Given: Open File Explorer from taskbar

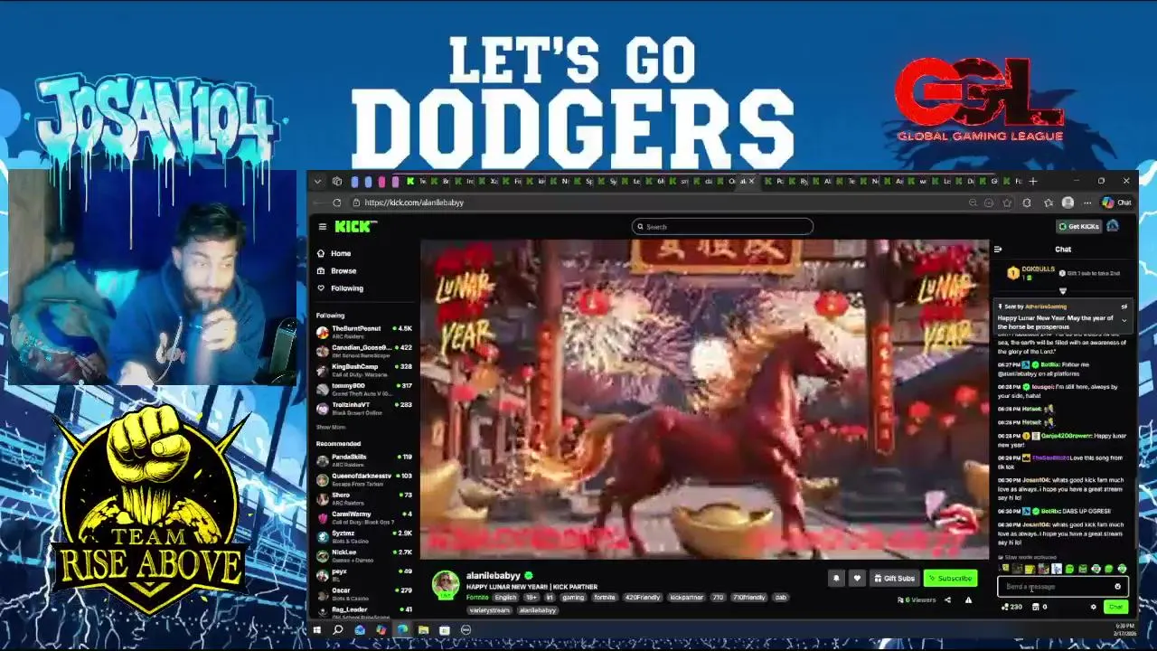Looking at the screenshot, I should coord(423,630).
